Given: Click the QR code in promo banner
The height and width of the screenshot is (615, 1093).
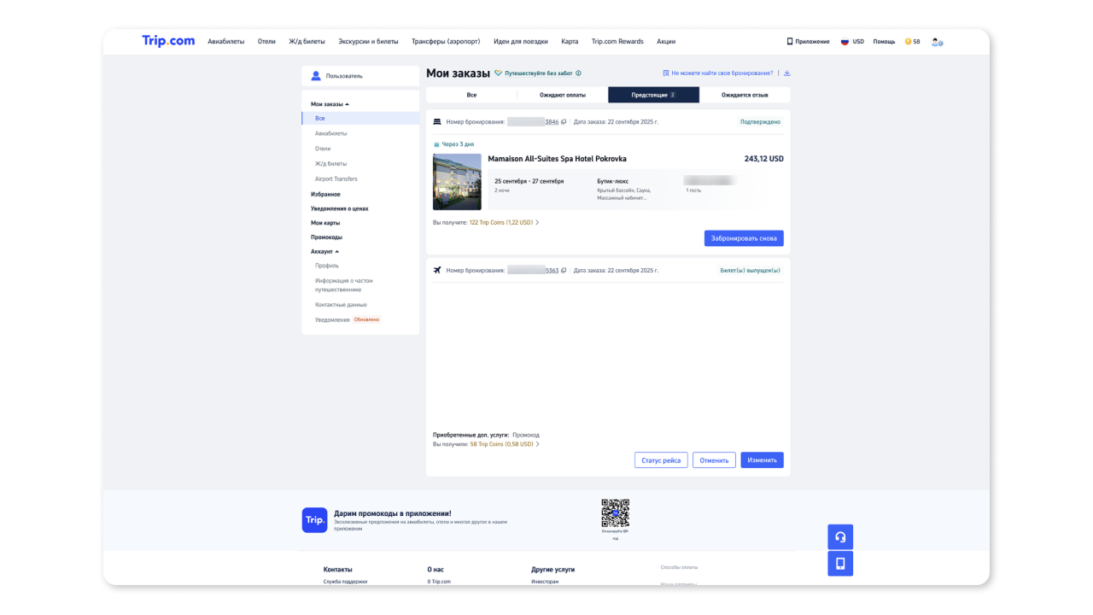Looking at the screenshot, I should (615, 513).
